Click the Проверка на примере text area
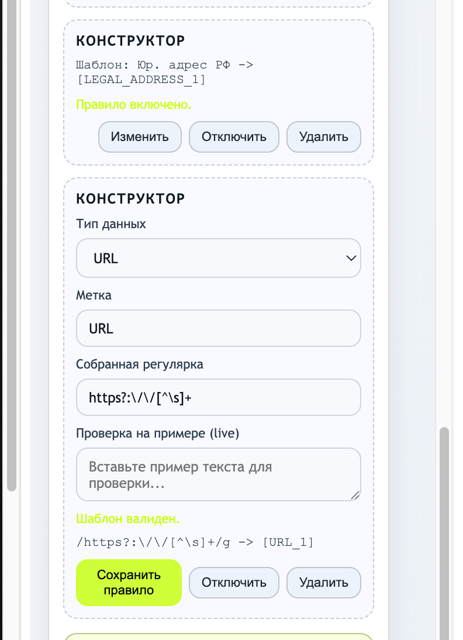 (218, 474)
